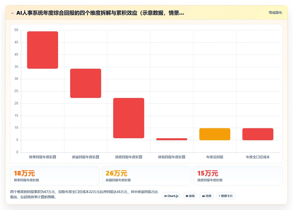Click the axis label 质量回报年度折算
Screen dimensions: 293x210
[86, 157]
